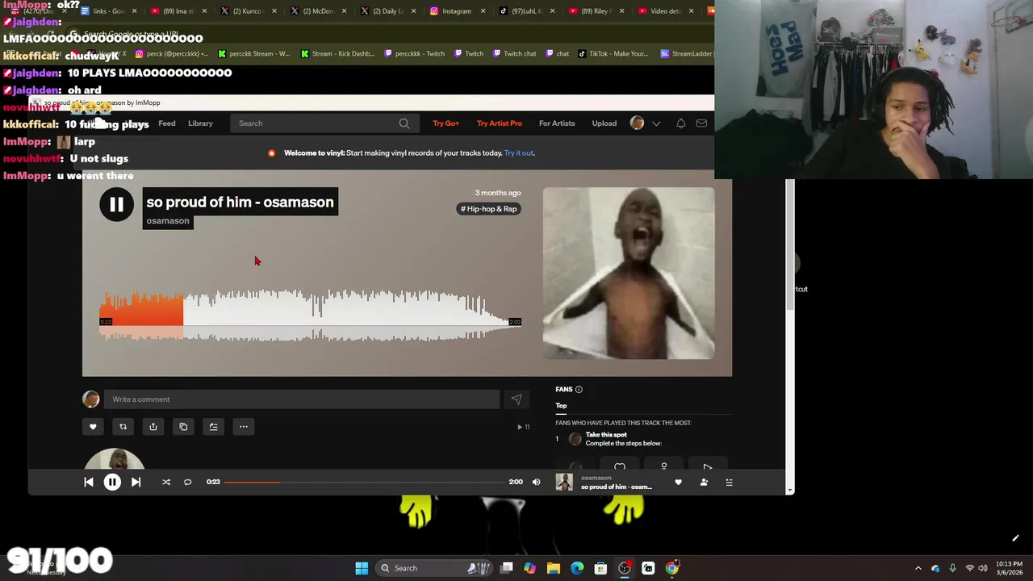Open the TikTok - Make Your... bookmark
Image resolution: width=1033 pixels, height=581 pixels.
pyautogui.click(x=613, y=54)
